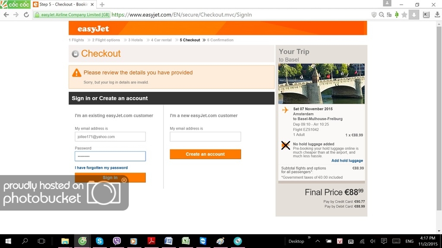Open Task View on taskbar
Image resolution: width=442 pixels, height=248 pixels.
click(41, 241)
